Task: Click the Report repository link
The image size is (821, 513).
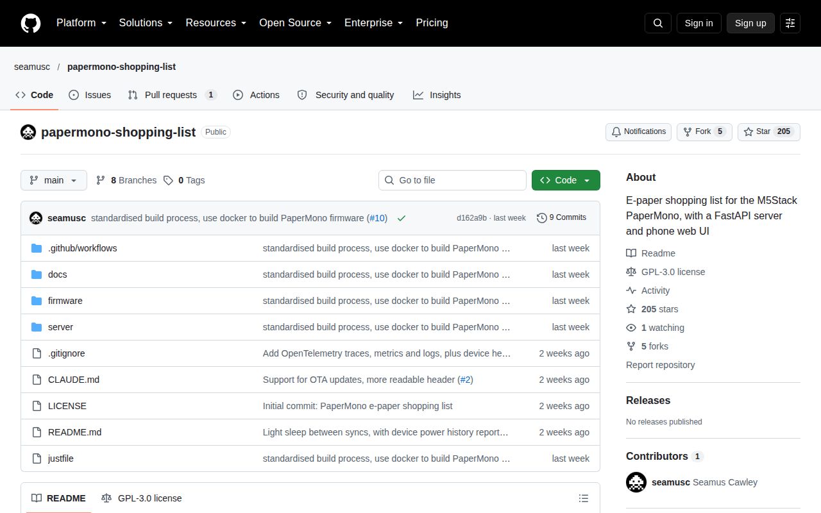Action: point(661,365)
